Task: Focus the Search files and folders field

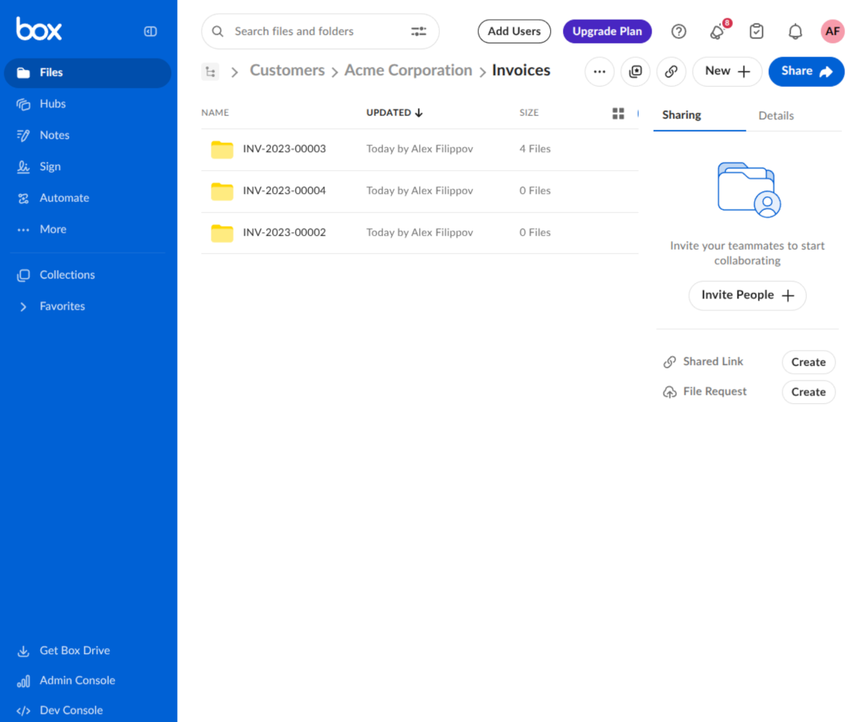Action: tap(320, 31)
